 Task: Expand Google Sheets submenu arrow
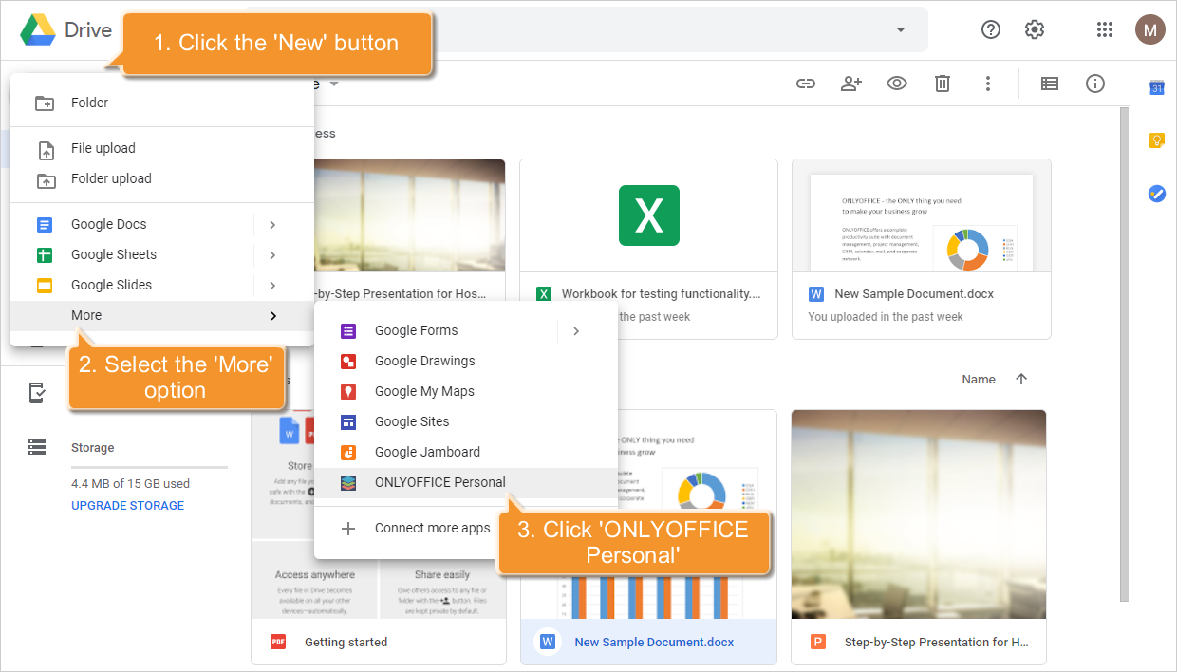click(272, 255)
